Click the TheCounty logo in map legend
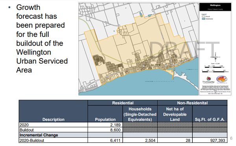236x146 pixels. click(208, 80)
